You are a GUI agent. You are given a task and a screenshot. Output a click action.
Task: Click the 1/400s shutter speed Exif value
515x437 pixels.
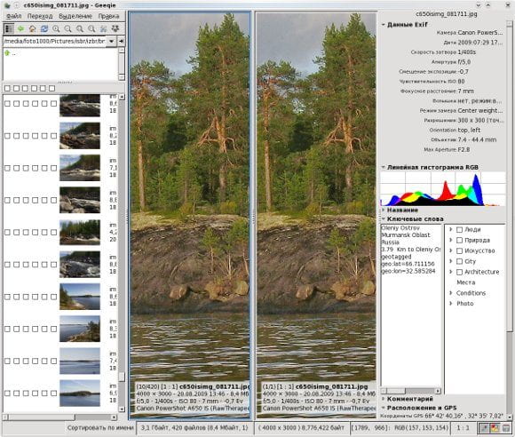[467, 52]
